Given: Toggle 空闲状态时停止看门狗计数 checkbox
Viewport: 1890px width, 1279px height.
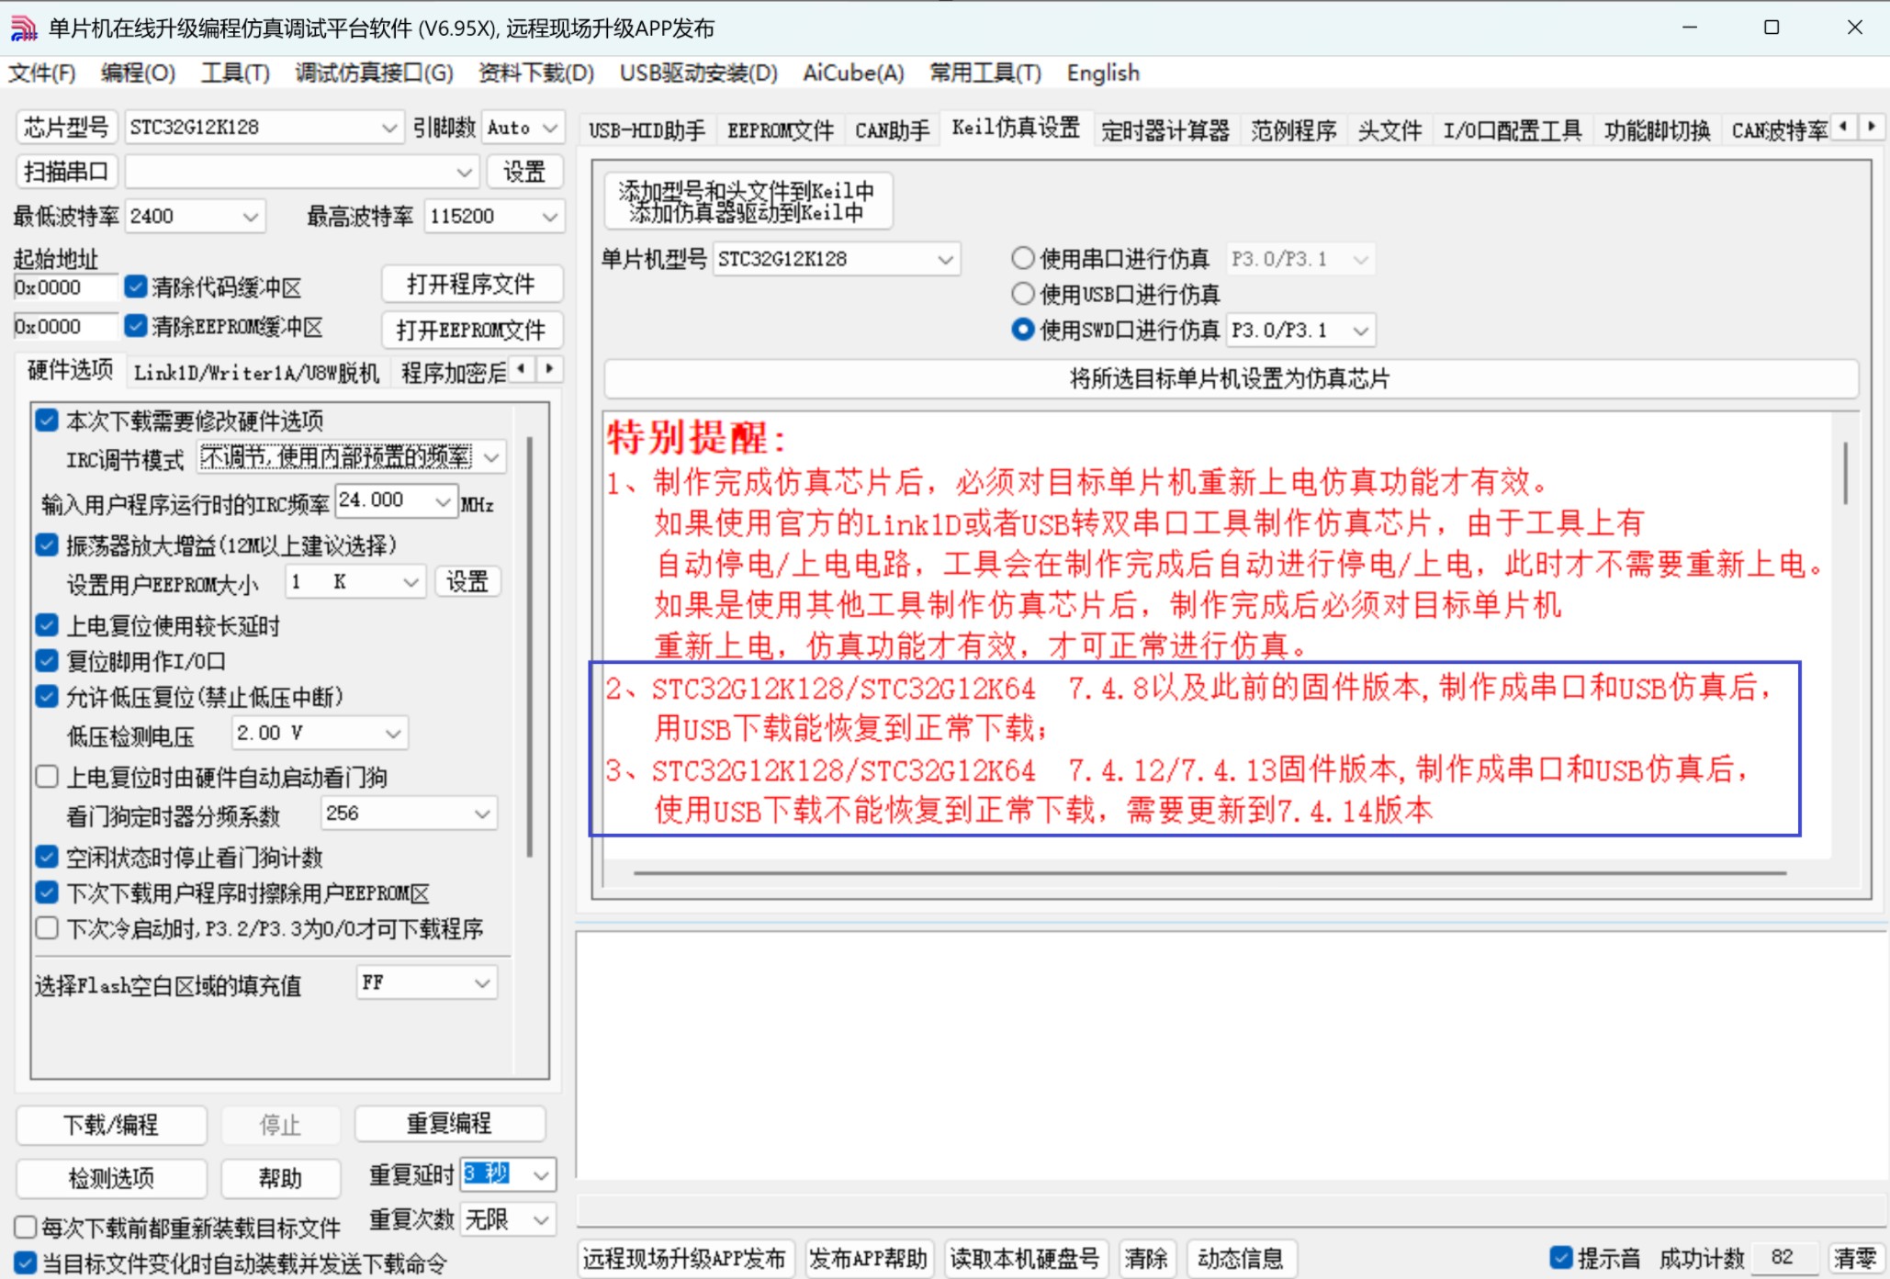Looking at the screenshot, I should [x=47, y=858].
